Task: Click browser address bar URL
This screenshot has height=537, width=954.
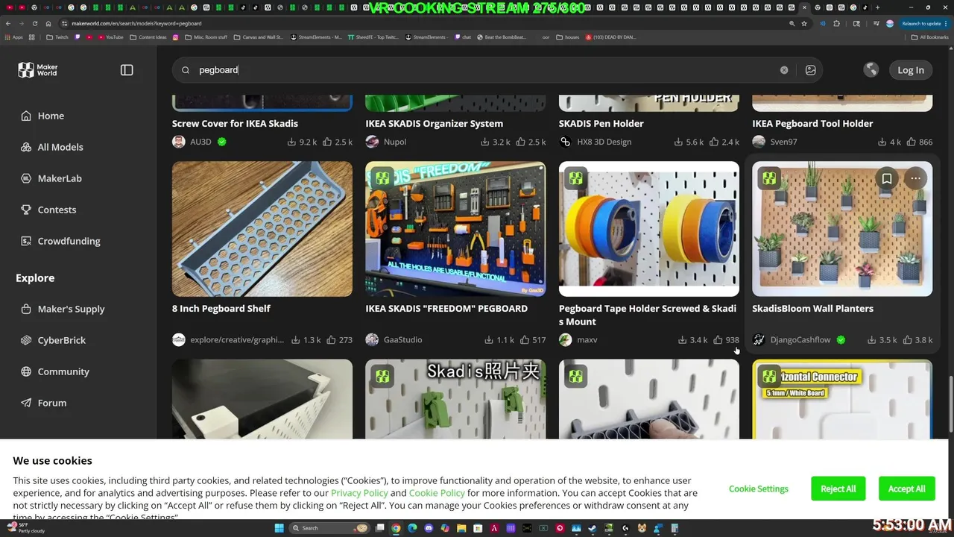Action: pyautogui.click(x=136, y=23)
